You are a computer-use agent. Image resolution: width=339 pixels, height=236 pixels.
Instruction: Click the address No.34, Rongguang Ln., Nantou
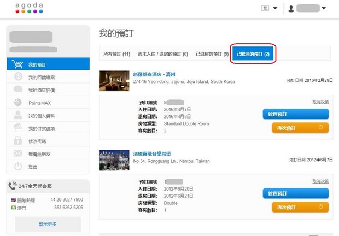(172, 161)
